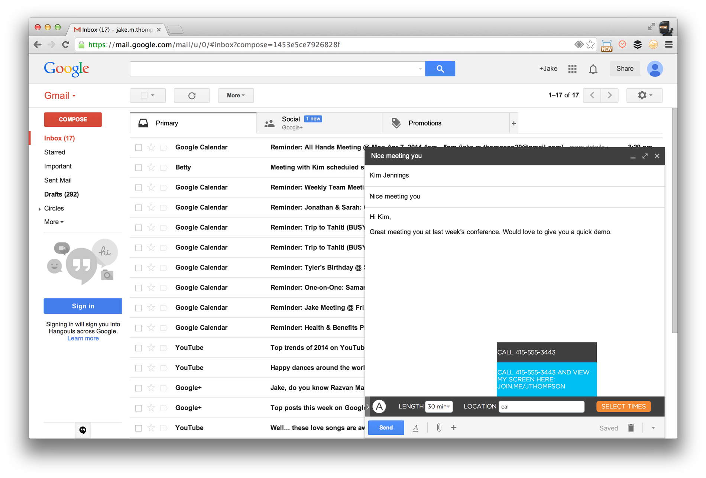Click the orange SELECT TIMES button
This screenshot has width=706, height=478.
coord(623,407)
